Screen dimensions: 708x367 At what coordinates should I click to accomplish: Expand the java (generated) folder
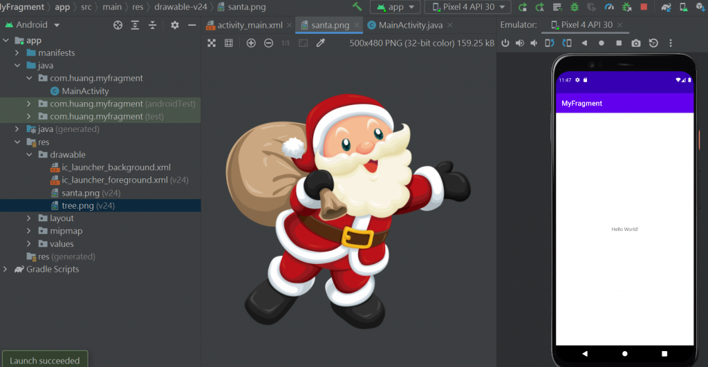[17, 129]
